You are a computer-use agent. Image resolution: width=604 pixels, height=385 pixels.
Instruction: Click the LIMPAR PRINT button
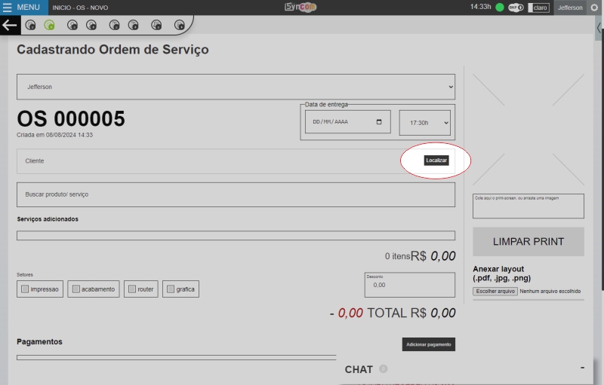[528, 242]
